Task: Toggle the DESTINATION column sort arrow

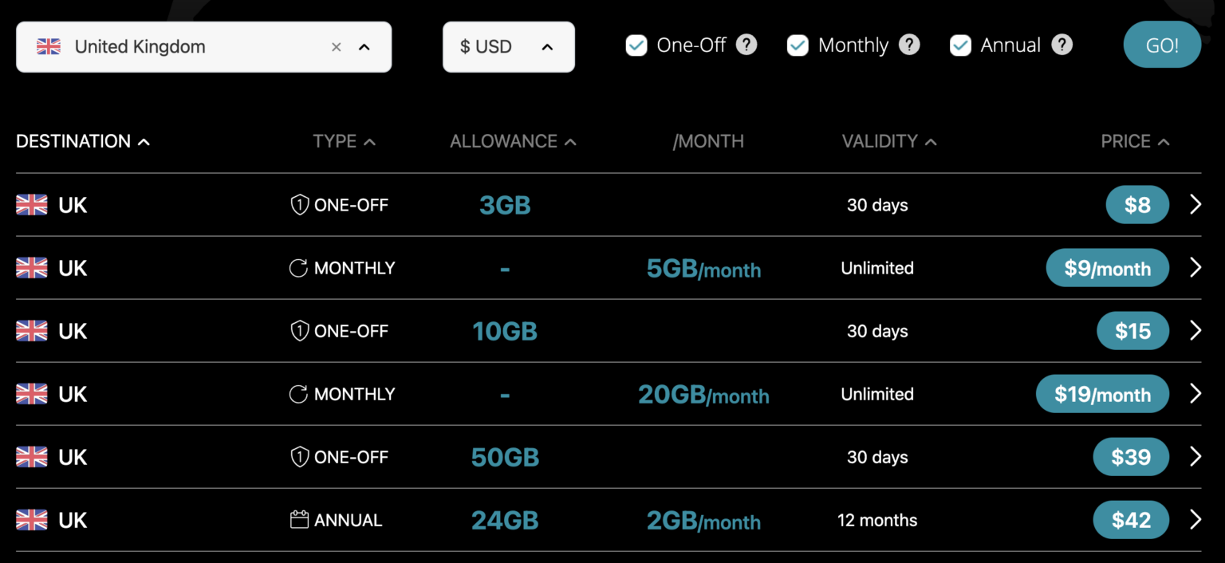Action: (144, 141)
